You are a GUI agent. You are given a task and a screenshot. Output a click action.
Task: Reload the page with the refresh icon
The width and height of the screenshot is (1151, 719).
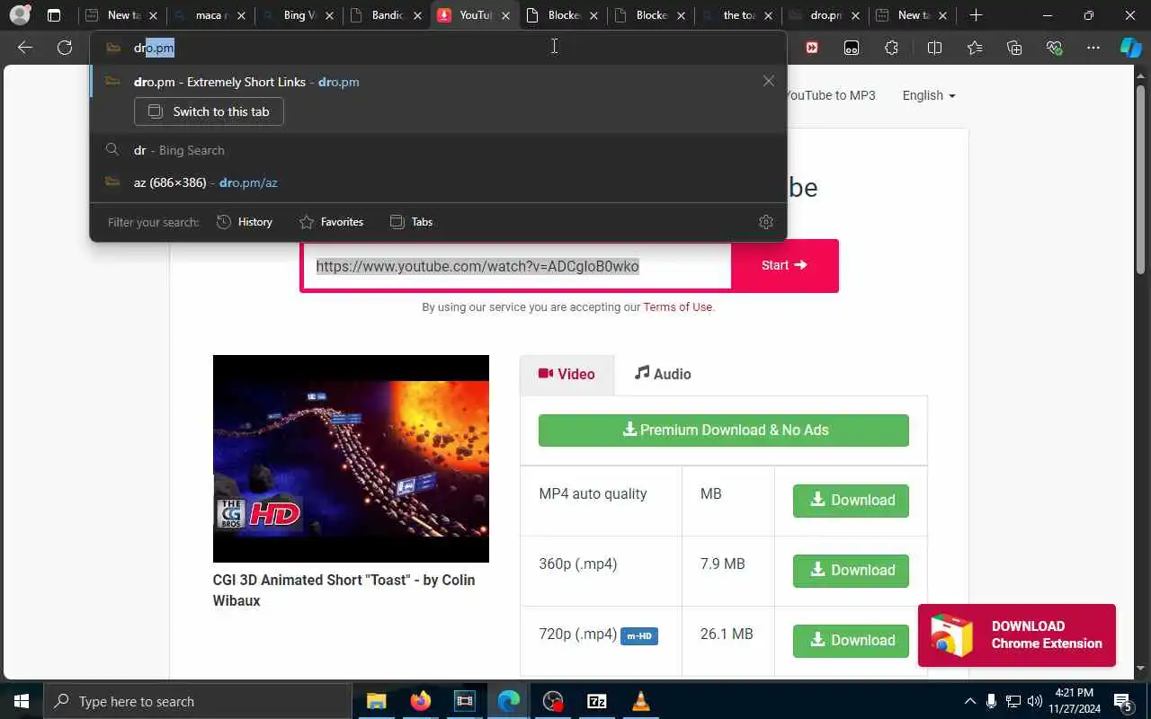pyautogui.click(x=65, y=48)
